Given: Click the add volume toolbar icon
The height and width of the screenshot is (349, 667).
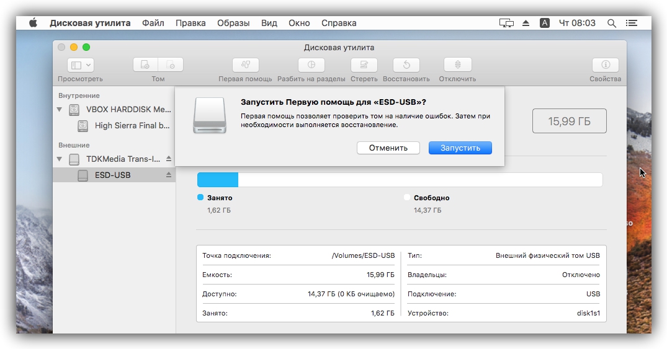Looking at the screenshot, I should [145, 64].
